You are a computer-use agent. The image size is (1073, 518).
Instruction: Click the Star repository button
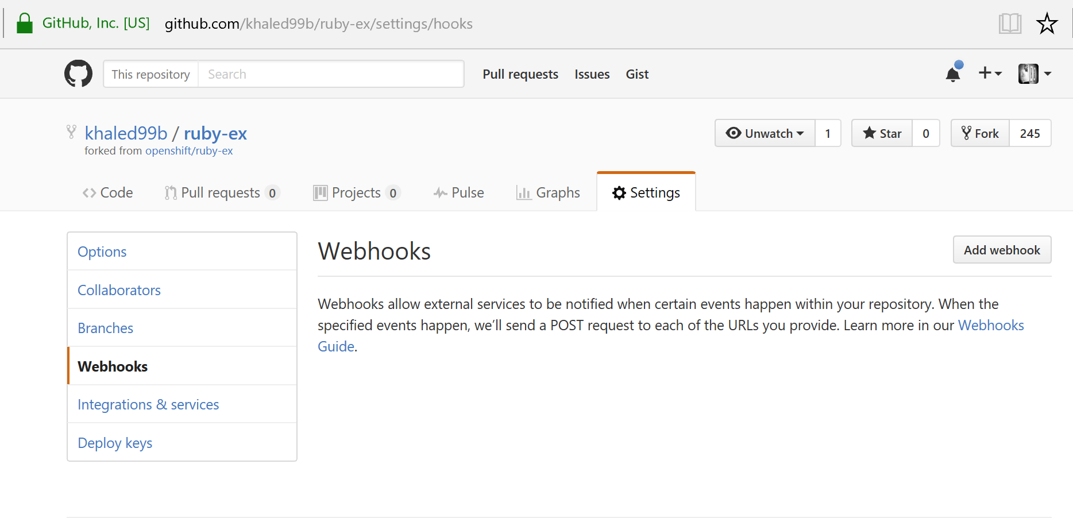(882, 133)
